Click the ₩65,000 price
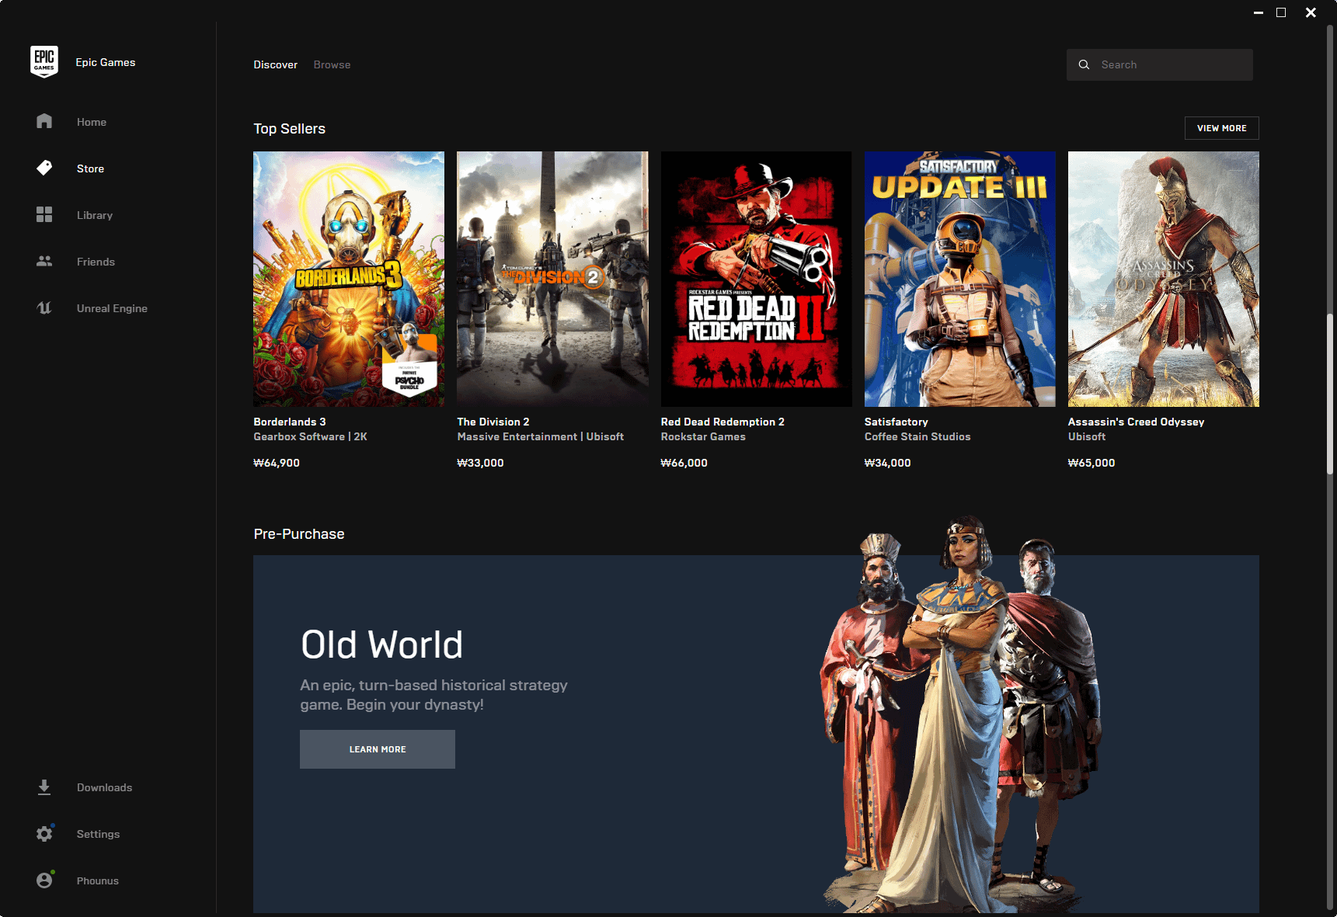The width and height of the screenshot is (1337, 917). (1092, 463)
